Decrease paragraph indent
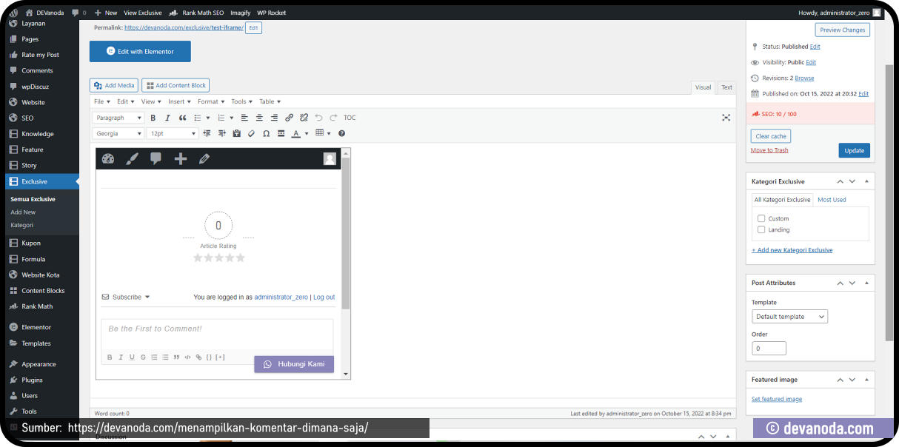 point(207,133)
